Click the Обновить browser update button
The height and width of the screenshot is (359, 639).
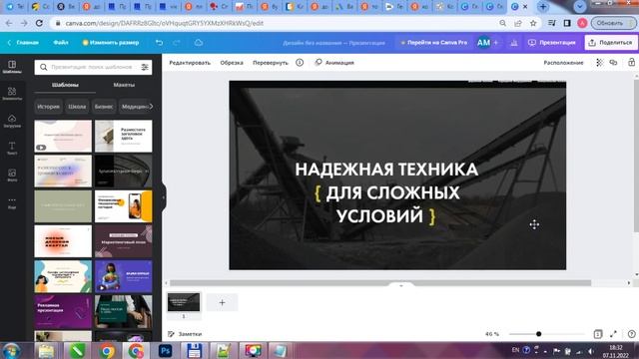(614, 23)
